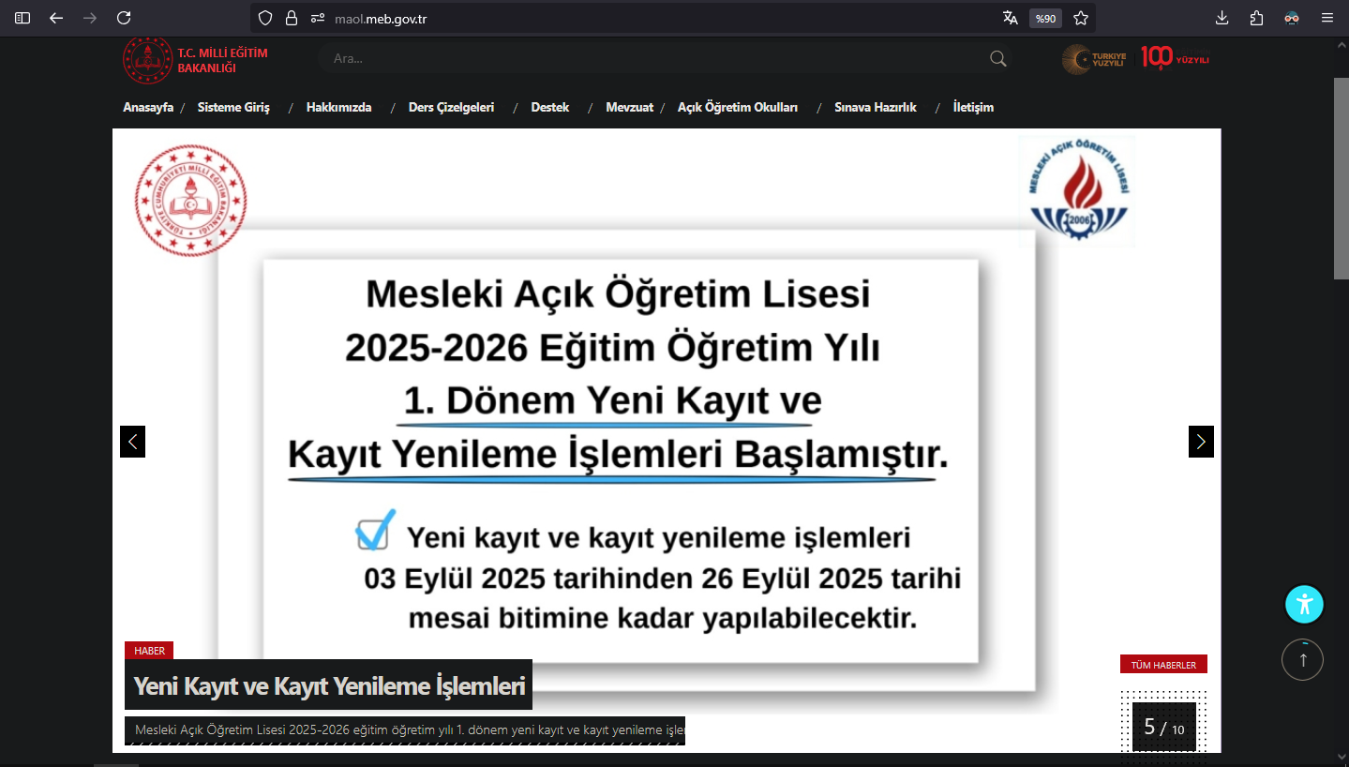The height and width of the screenshot is (767, 1349).
Task: Open the extensions puzzle icon
Action: tap(1257, 18)
